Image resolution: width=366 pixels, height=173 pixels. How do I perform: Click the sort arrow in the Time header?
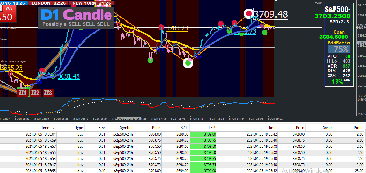(54, 128)
